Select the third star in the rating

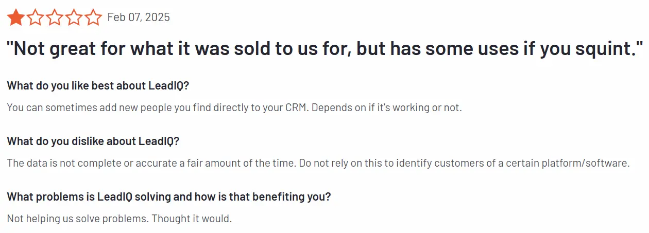point(55,18)
